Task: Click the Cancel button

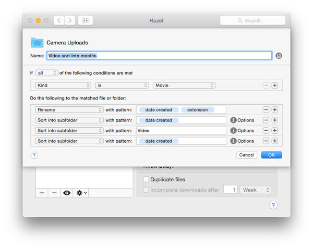Action: [x=247, y=155]
